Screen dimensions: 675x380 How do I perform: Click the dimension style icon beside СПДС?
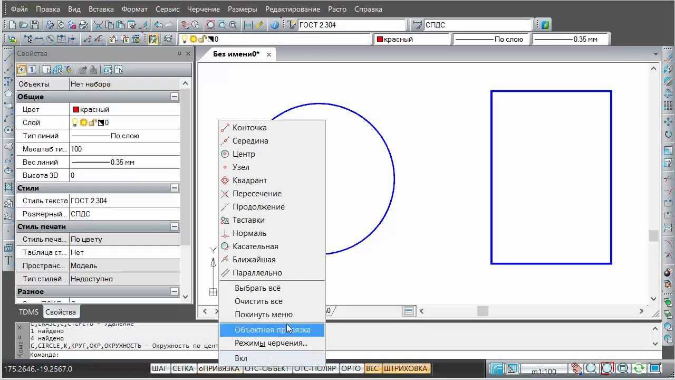(418, 25)
